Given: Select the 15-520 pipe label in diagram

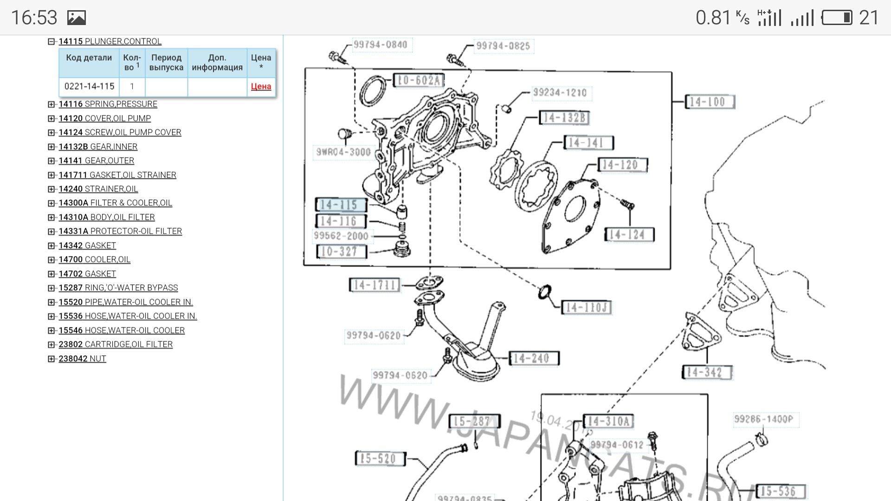Looking at the screenshot, I should (380, 458).
